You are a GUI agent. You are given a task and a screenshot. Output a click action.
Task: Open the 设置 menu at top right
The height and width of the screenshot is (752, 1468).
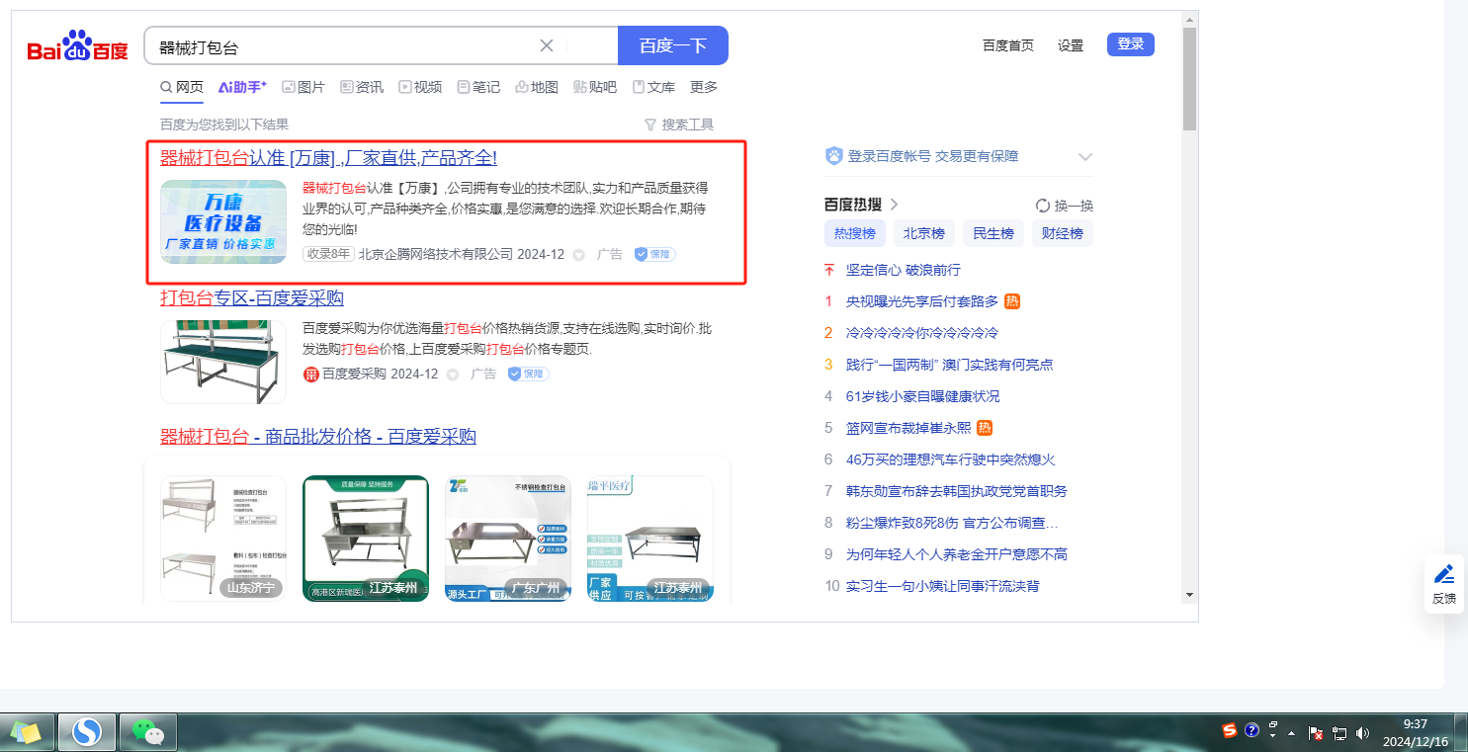click(x=1071, y=45)
